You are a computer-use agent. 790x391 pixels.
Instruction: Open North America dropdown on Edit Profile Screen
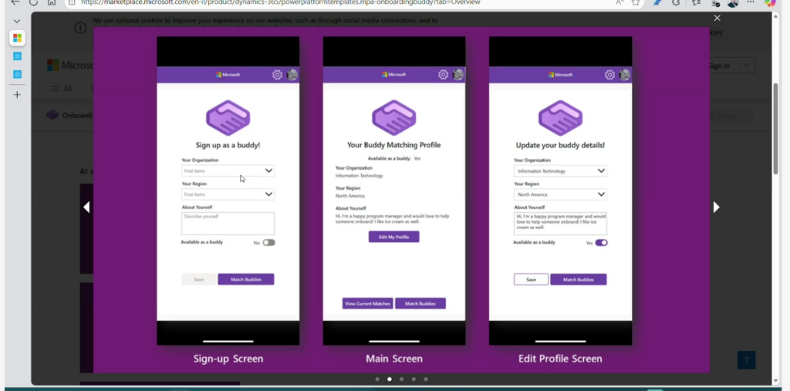pyautogui.click(x=560, y=194)
